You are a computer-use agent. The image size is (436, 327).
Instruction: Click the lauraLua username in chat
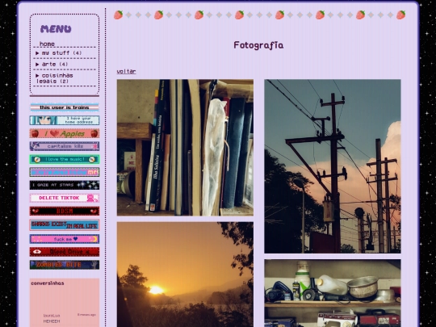tap(52, 316)
